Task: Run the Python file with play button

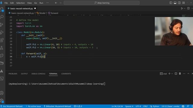Action: (182, 8)
